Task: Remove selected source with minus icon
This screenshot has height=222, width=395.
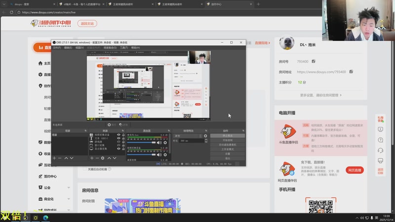Action: [97, 158]
